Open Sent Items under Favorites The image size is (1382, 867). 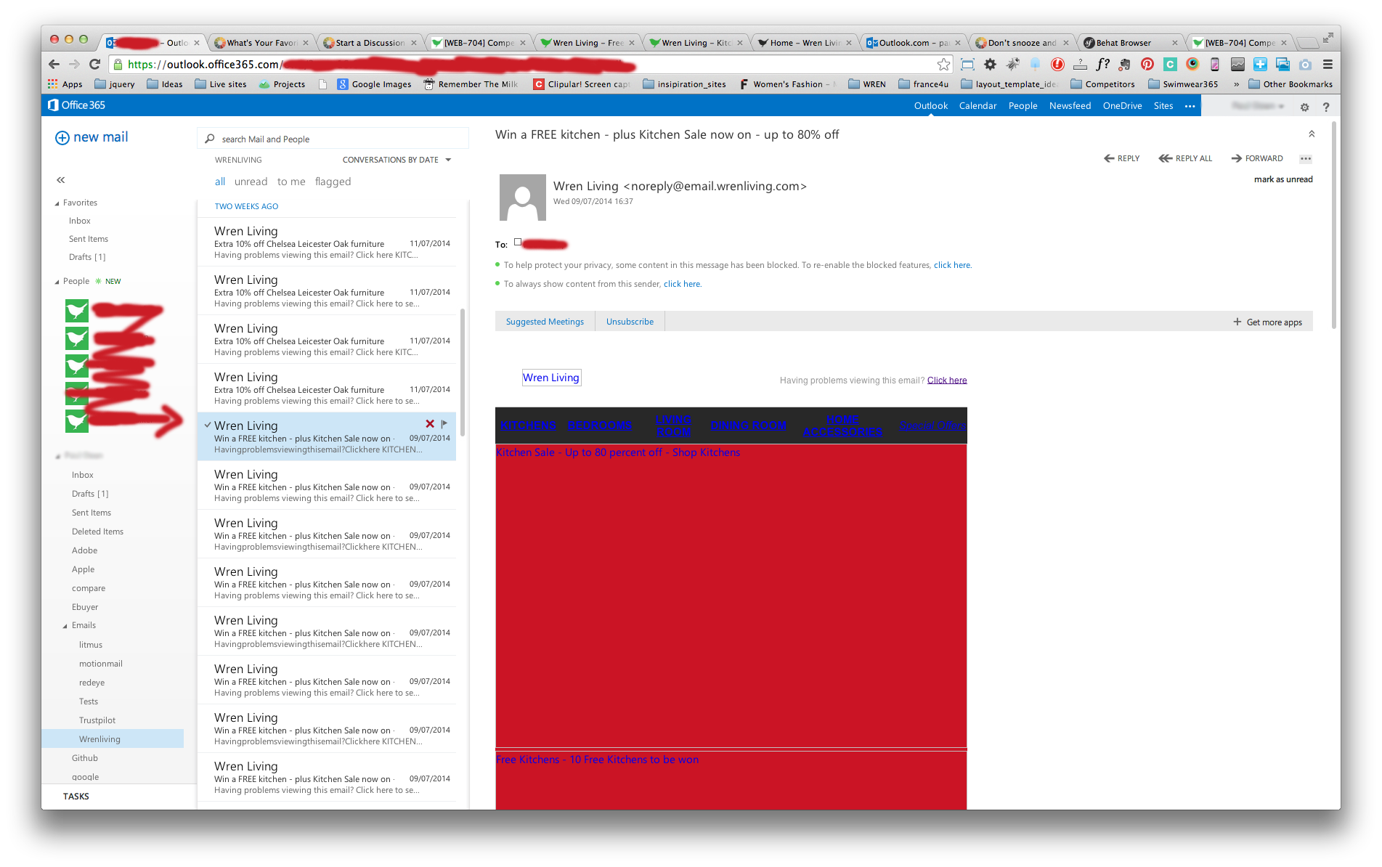[89, 239]
